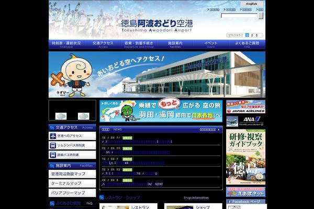Click the Shop Infomation text
The image size is (314, 209).
[x=196, y=198]
